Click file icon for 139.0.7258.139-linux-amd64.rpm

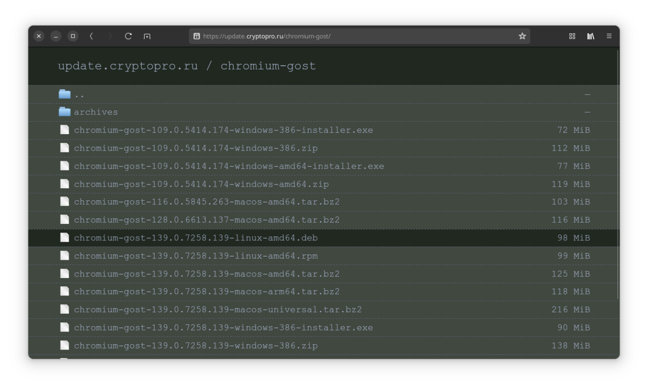coord(65,256)
